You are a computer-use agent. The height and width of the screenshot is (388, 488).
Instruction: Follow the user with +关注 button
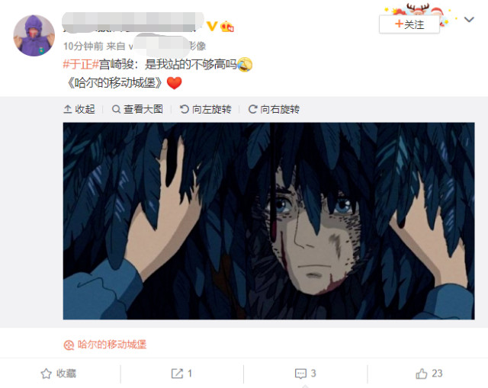click(x=409, y=24)
